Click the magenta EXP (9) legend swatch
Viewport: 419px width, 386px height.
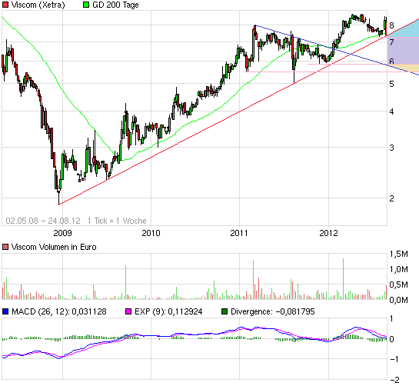128,311
